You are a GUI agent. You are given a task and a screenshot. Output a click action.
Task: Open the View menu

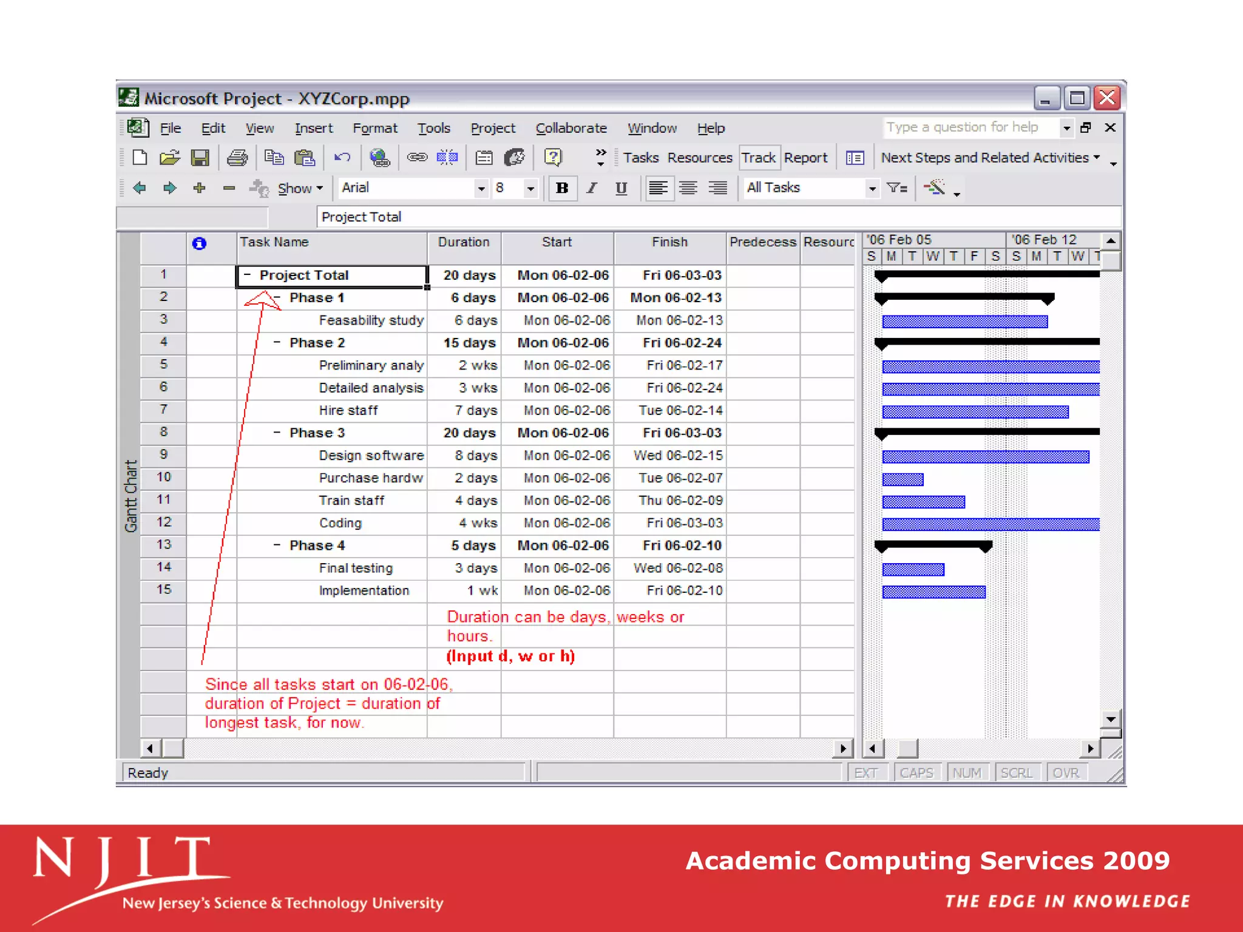point(260,128)
